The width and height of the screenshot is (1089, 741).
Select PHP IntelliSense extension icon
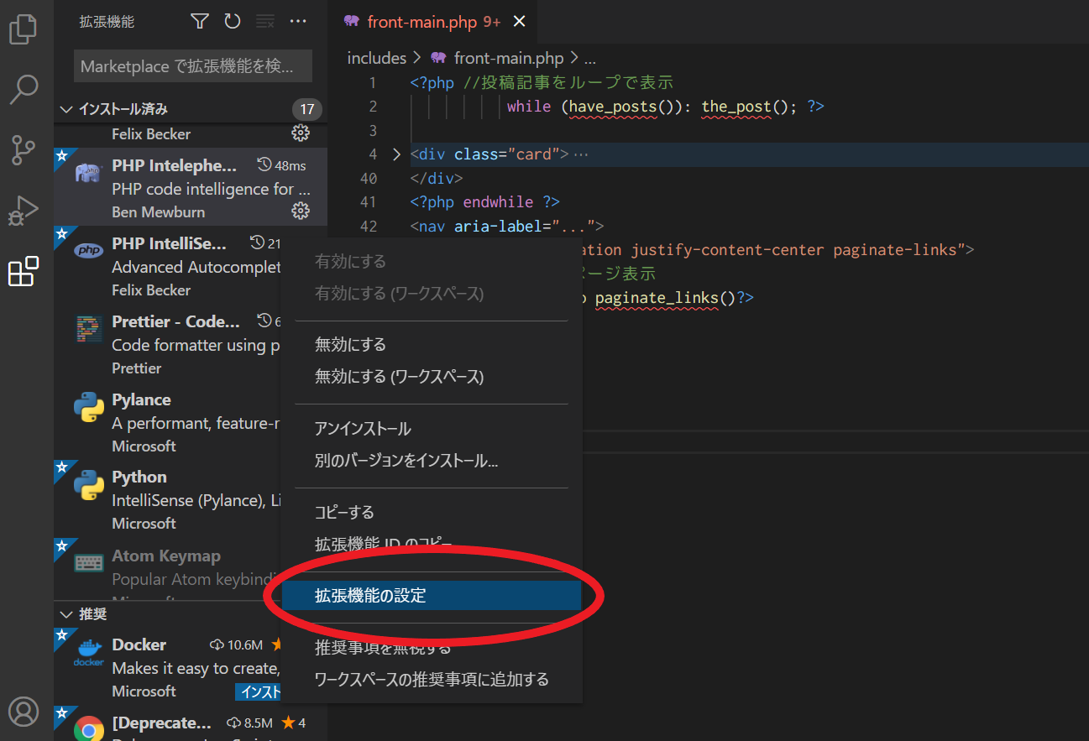pyautogui.click(x=88, y=250)
